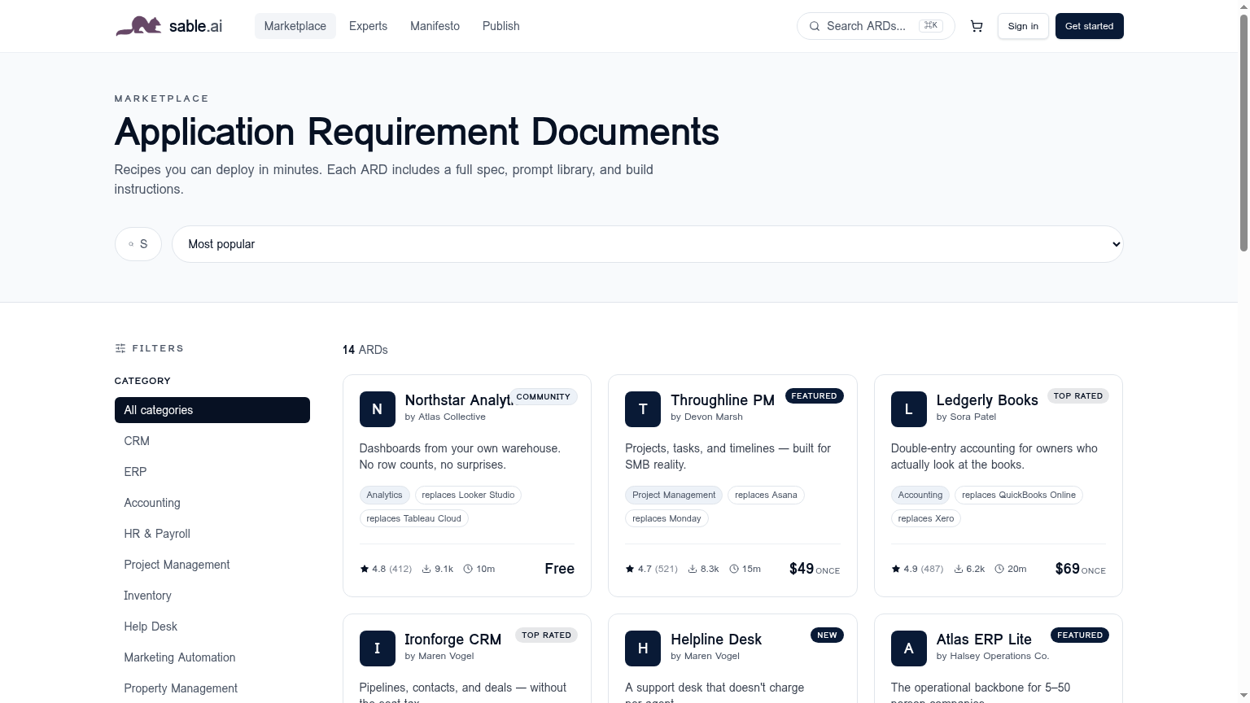Open the Experts nav item

(x=368, y=26)
